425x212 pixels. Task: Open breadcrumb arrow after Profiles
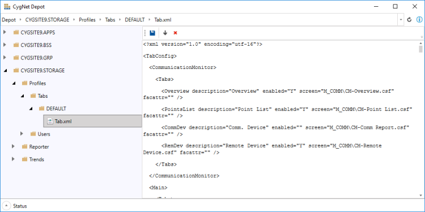(x=100, y=20)
